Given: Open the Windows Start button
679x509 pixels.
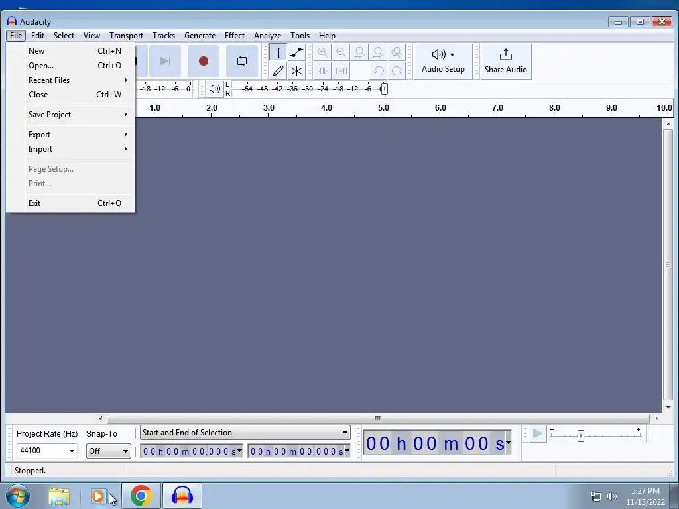Looking at the screenshot, I should click(x=18, y=496).
